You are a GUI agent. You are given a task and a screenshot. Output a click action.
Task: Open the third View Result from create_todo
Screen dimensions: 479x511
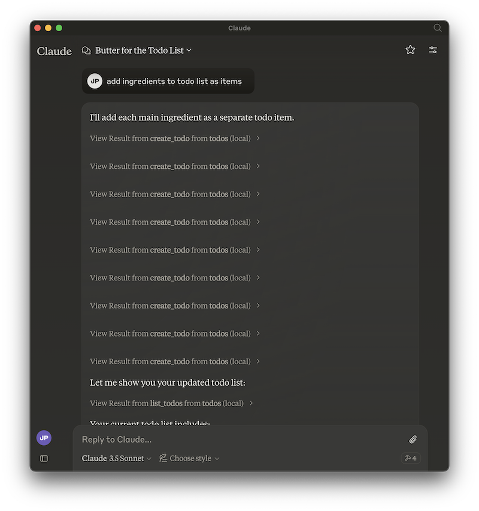coord(174,194)
